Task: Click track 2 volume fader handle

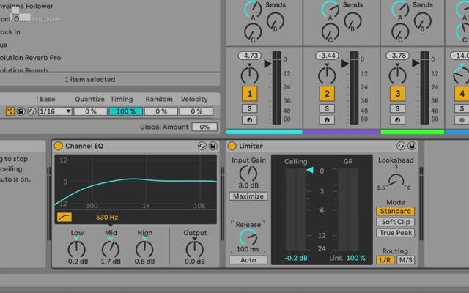Action: point(345,64)
